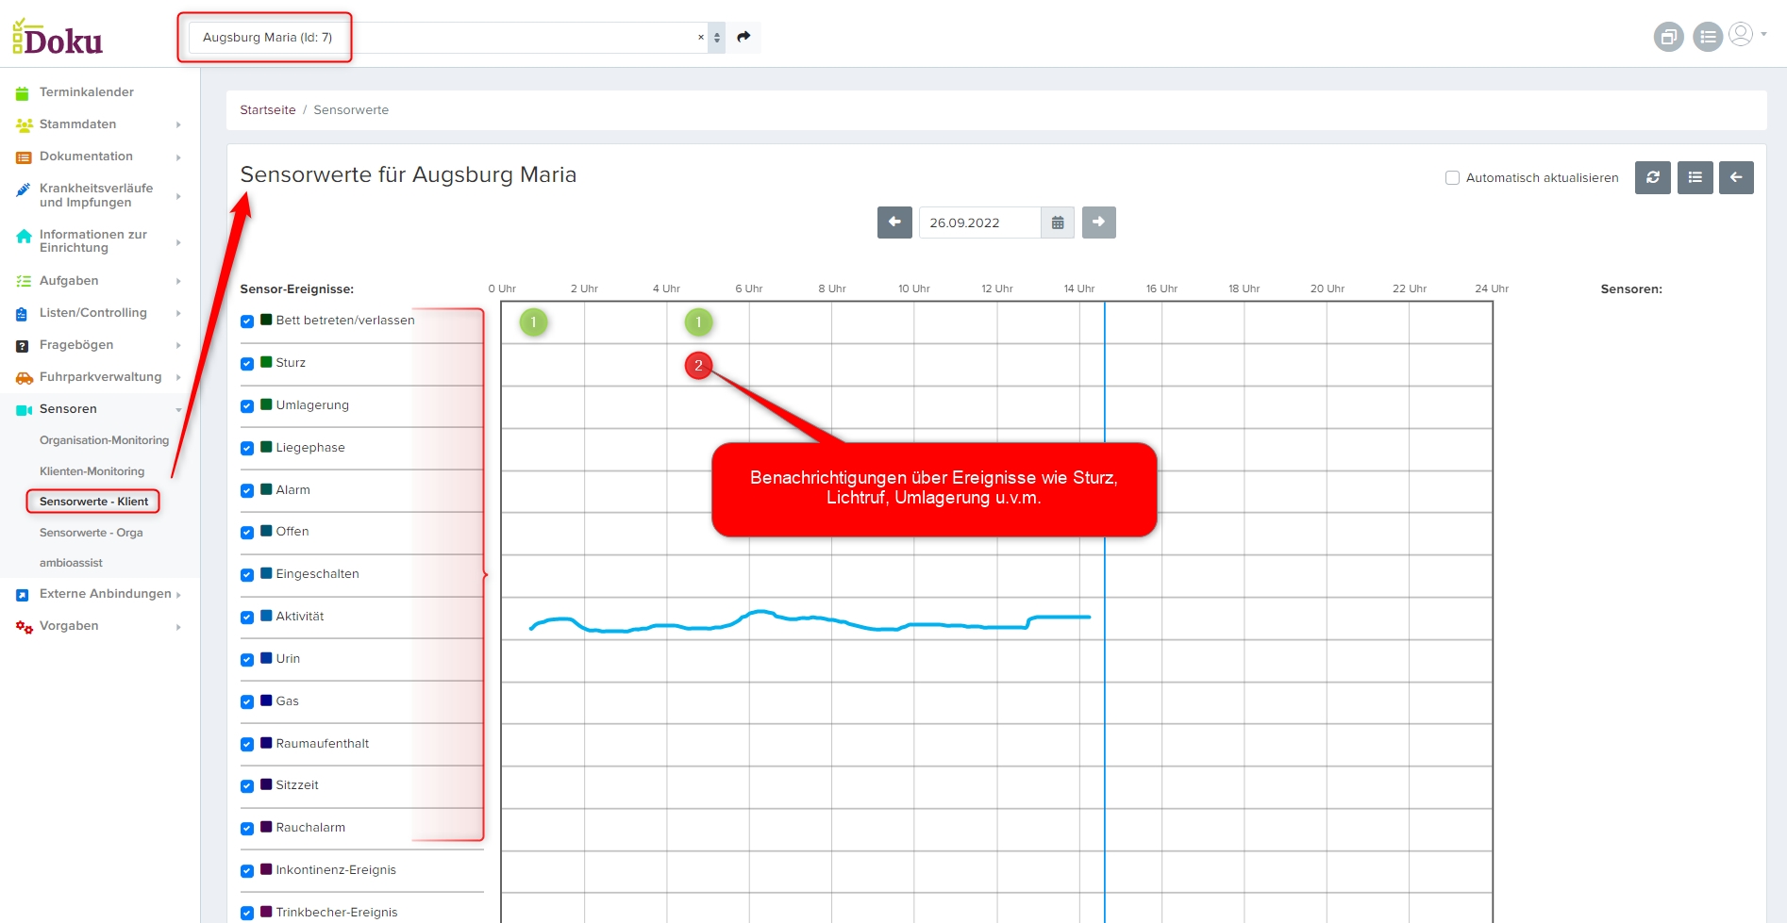Screen dimensions: 1787x923
Task: Uncheck the Aktivität checkbox
Action: click(247, 618)
